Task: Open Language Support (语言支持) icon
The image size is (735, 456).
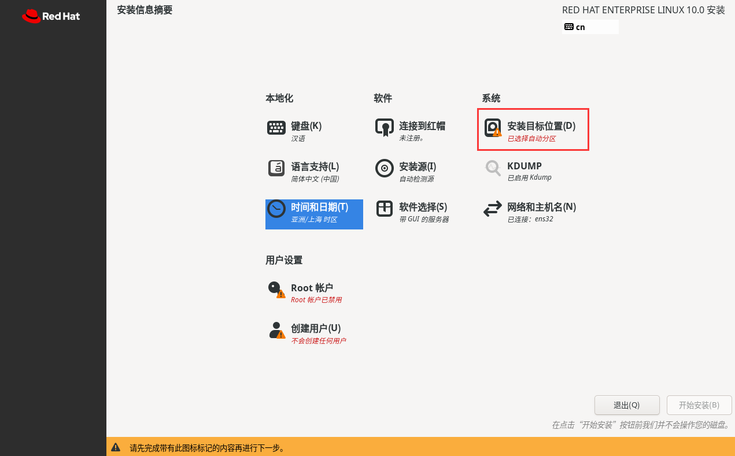Action: (x=276, y=168)
